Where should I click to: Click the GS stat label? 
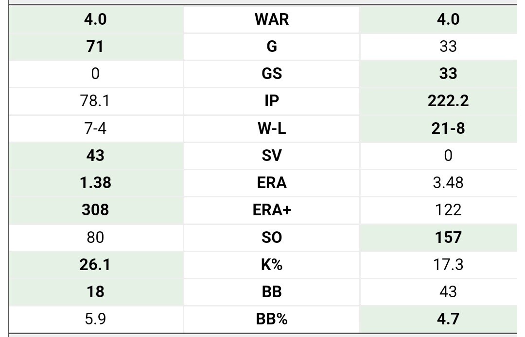point(272,74)
